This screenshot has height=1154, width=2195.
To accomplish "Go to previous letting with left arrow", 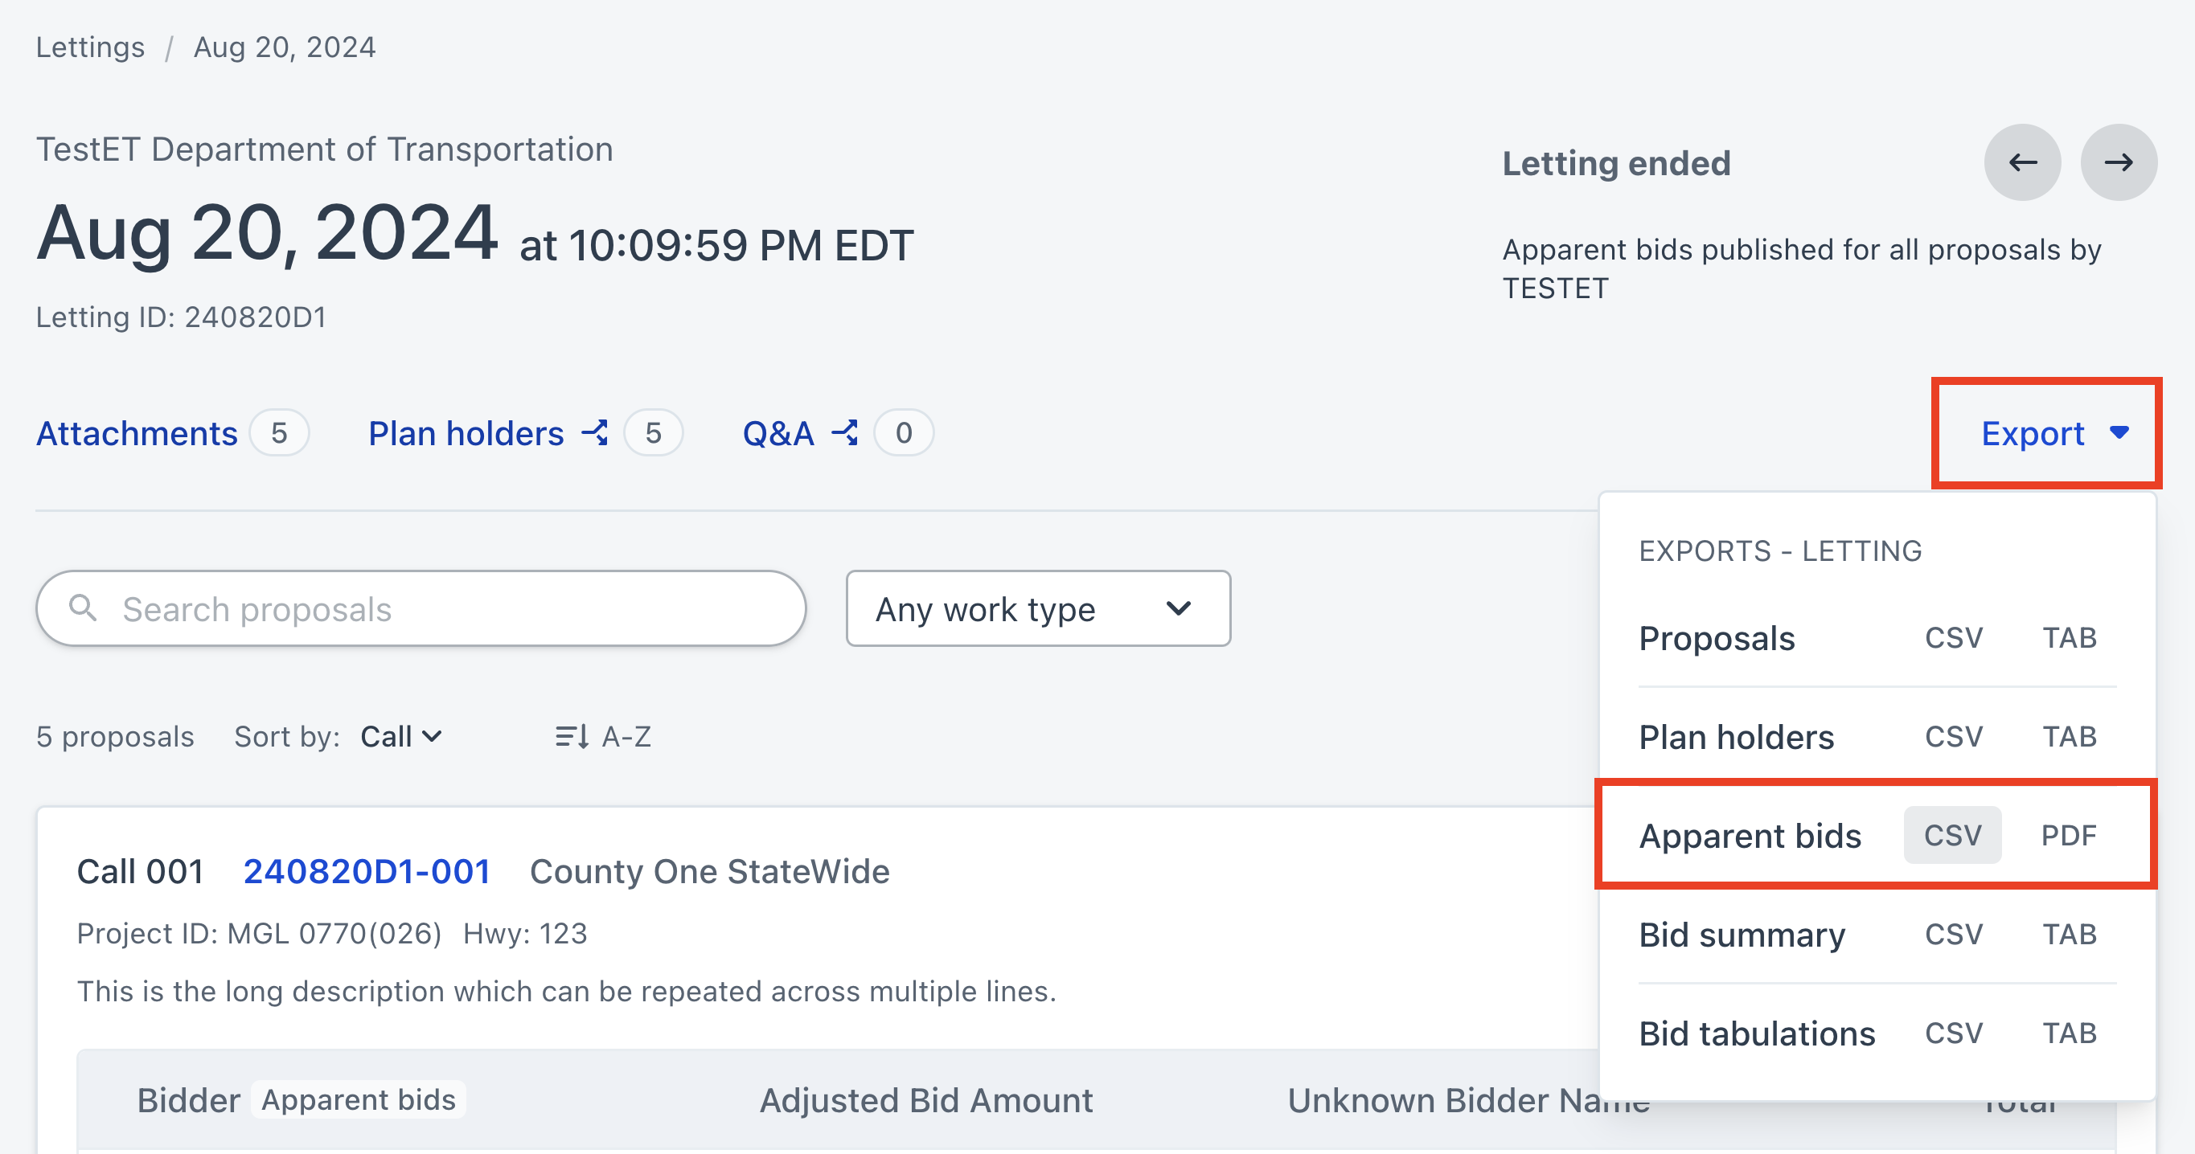I will point(2022,162).
